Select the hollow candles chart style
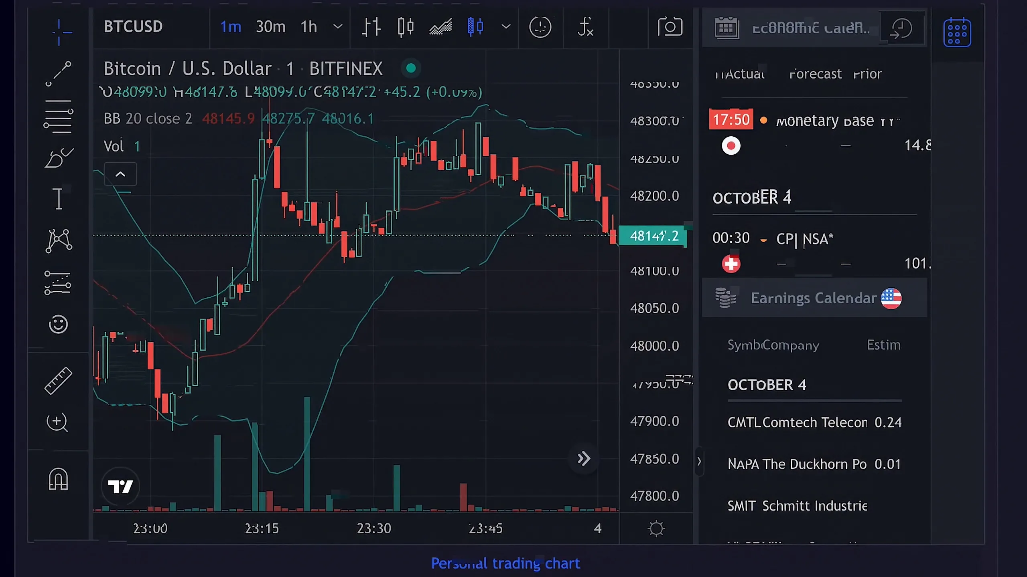The width and height of the screenshot is (1027, 577). pos(406,27)
